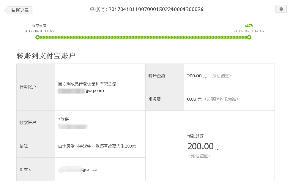The image size is (290, 185).
Task: Click the 备注 remark text
Action: [x=97, y=146]
